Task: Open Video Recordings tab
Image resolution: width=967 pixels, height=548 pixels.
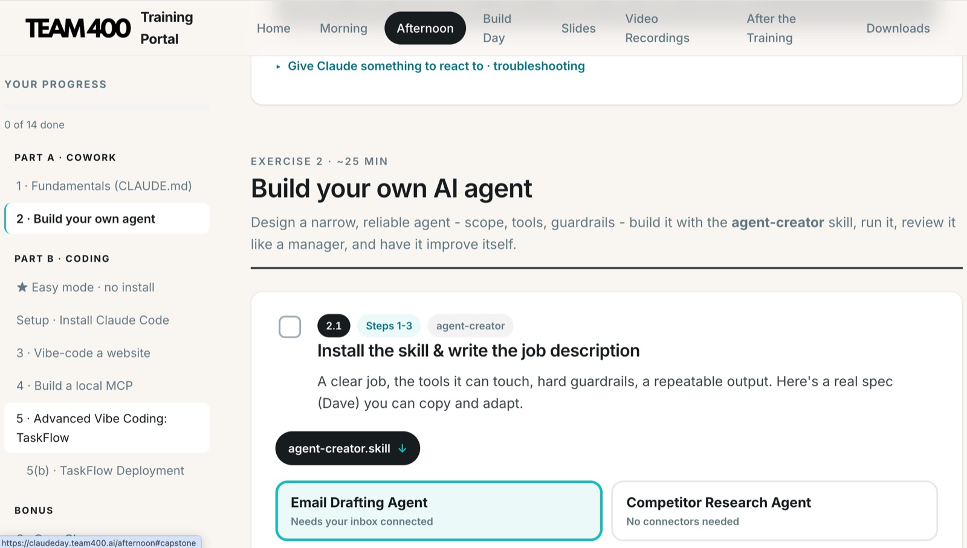Action: click(x=657, y=28)
